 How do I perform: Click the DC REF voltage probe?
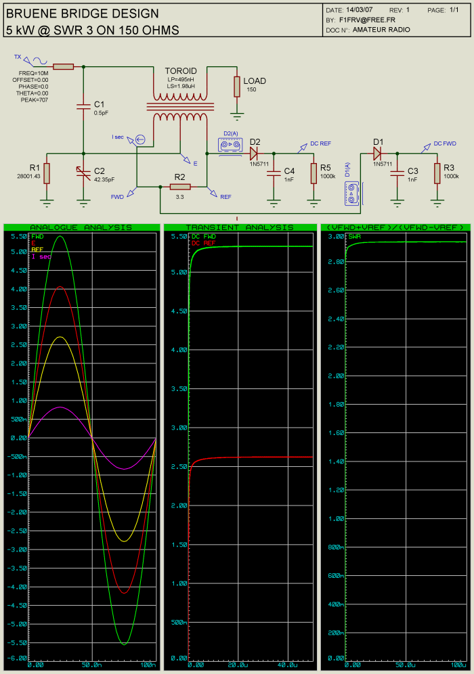coord(302,146)
